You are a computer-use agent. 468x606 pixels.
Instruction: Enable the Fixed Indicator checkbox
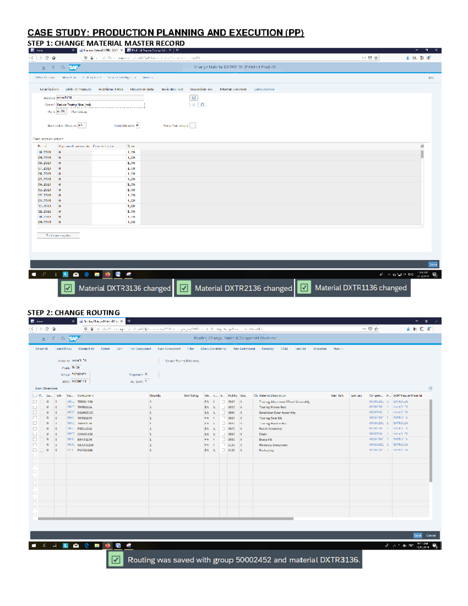138,126
